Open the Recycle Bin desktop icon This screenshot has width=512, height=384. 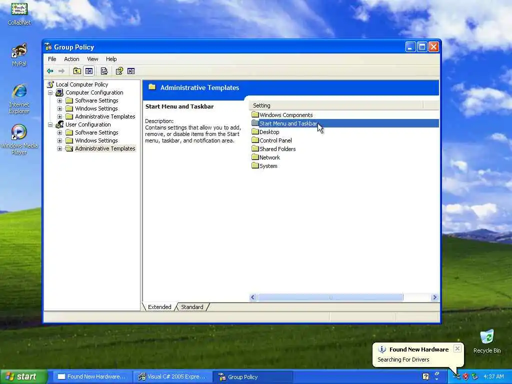[487, 341]
